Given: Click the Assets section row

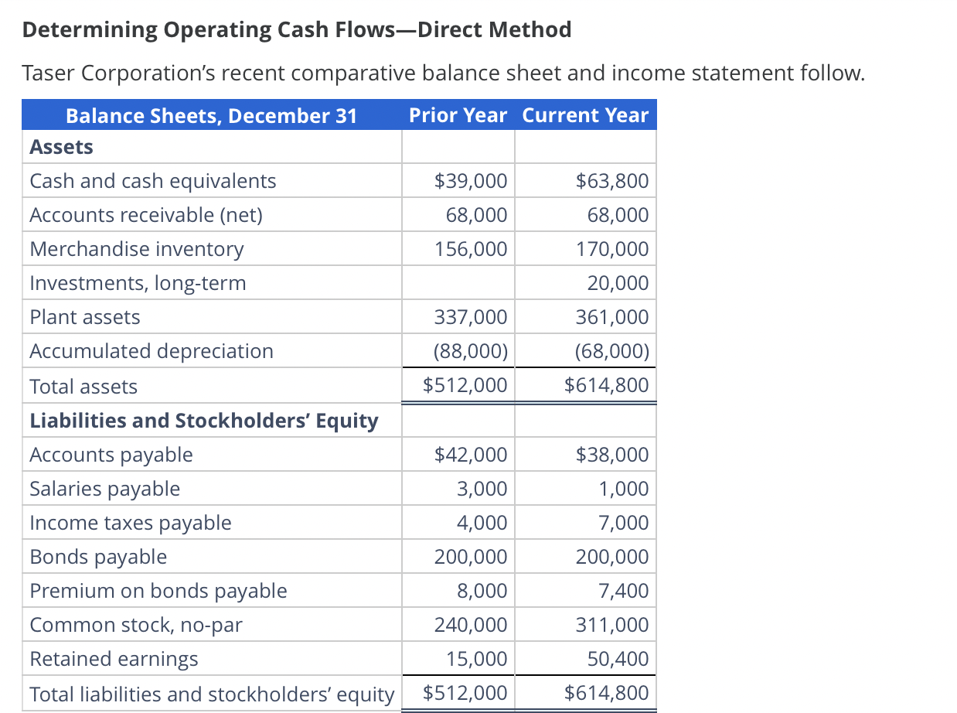Looking at the screenshot, I should click(60, 146).
